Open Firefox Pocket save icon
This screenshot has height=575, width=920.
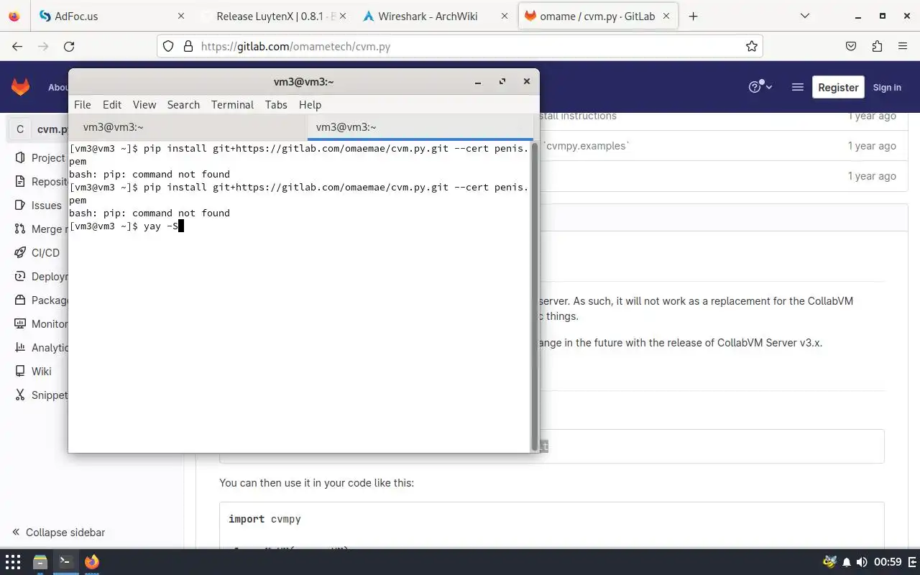[851, 46]
